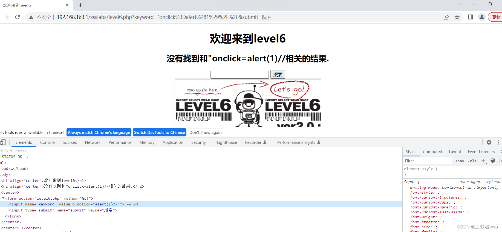Click the keyword search text field
The height and width of the screenshot is (232, 502).
coord(240,75)
